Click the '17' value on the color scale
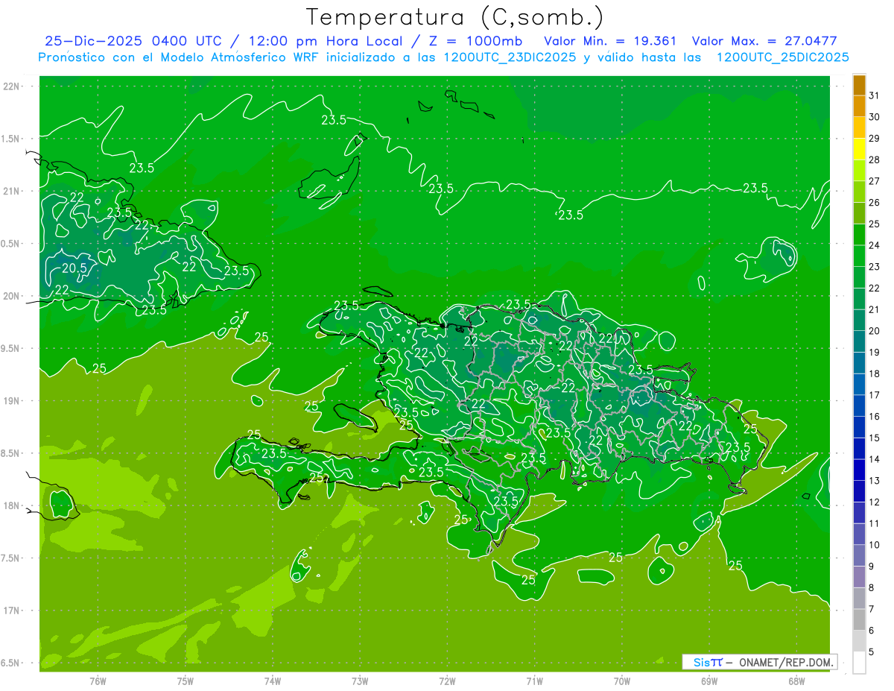894x691 pixels. (875, 395)
